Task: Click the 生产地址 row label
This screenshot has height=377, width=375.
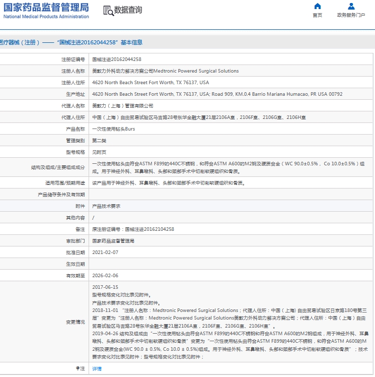Action: [76, 94]
